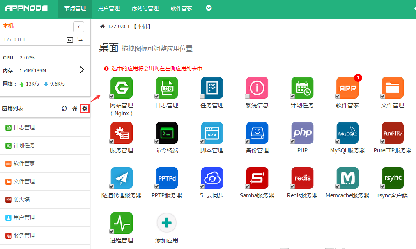Switch to the 节点管理 tab
The height and width of the screenshot is (249, 416).
click(75, 9)
